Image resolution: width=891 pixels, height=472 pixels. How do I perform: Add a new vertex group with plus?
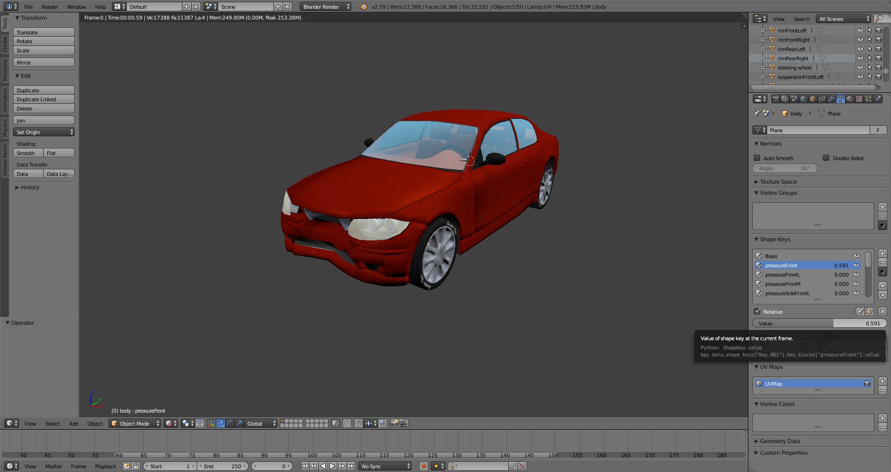coord(883,207)
